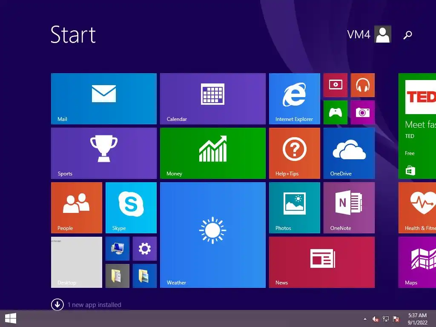Click the Windows Start button on taskbar

[x=11, y=318]
